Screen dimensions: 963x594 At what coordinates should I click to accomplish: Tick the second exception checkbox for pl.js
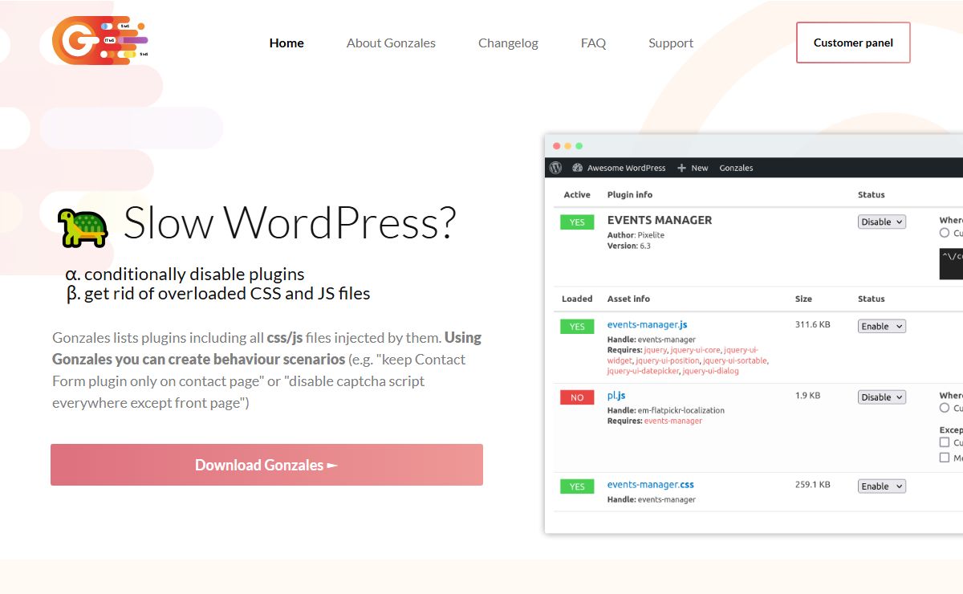pyautogui.click(x=944, y=458)
